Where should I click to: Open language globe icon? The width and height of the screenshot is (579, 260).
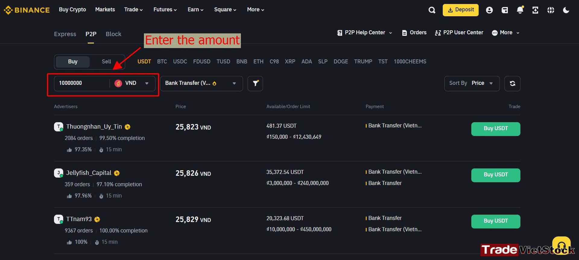click(551, 10)
